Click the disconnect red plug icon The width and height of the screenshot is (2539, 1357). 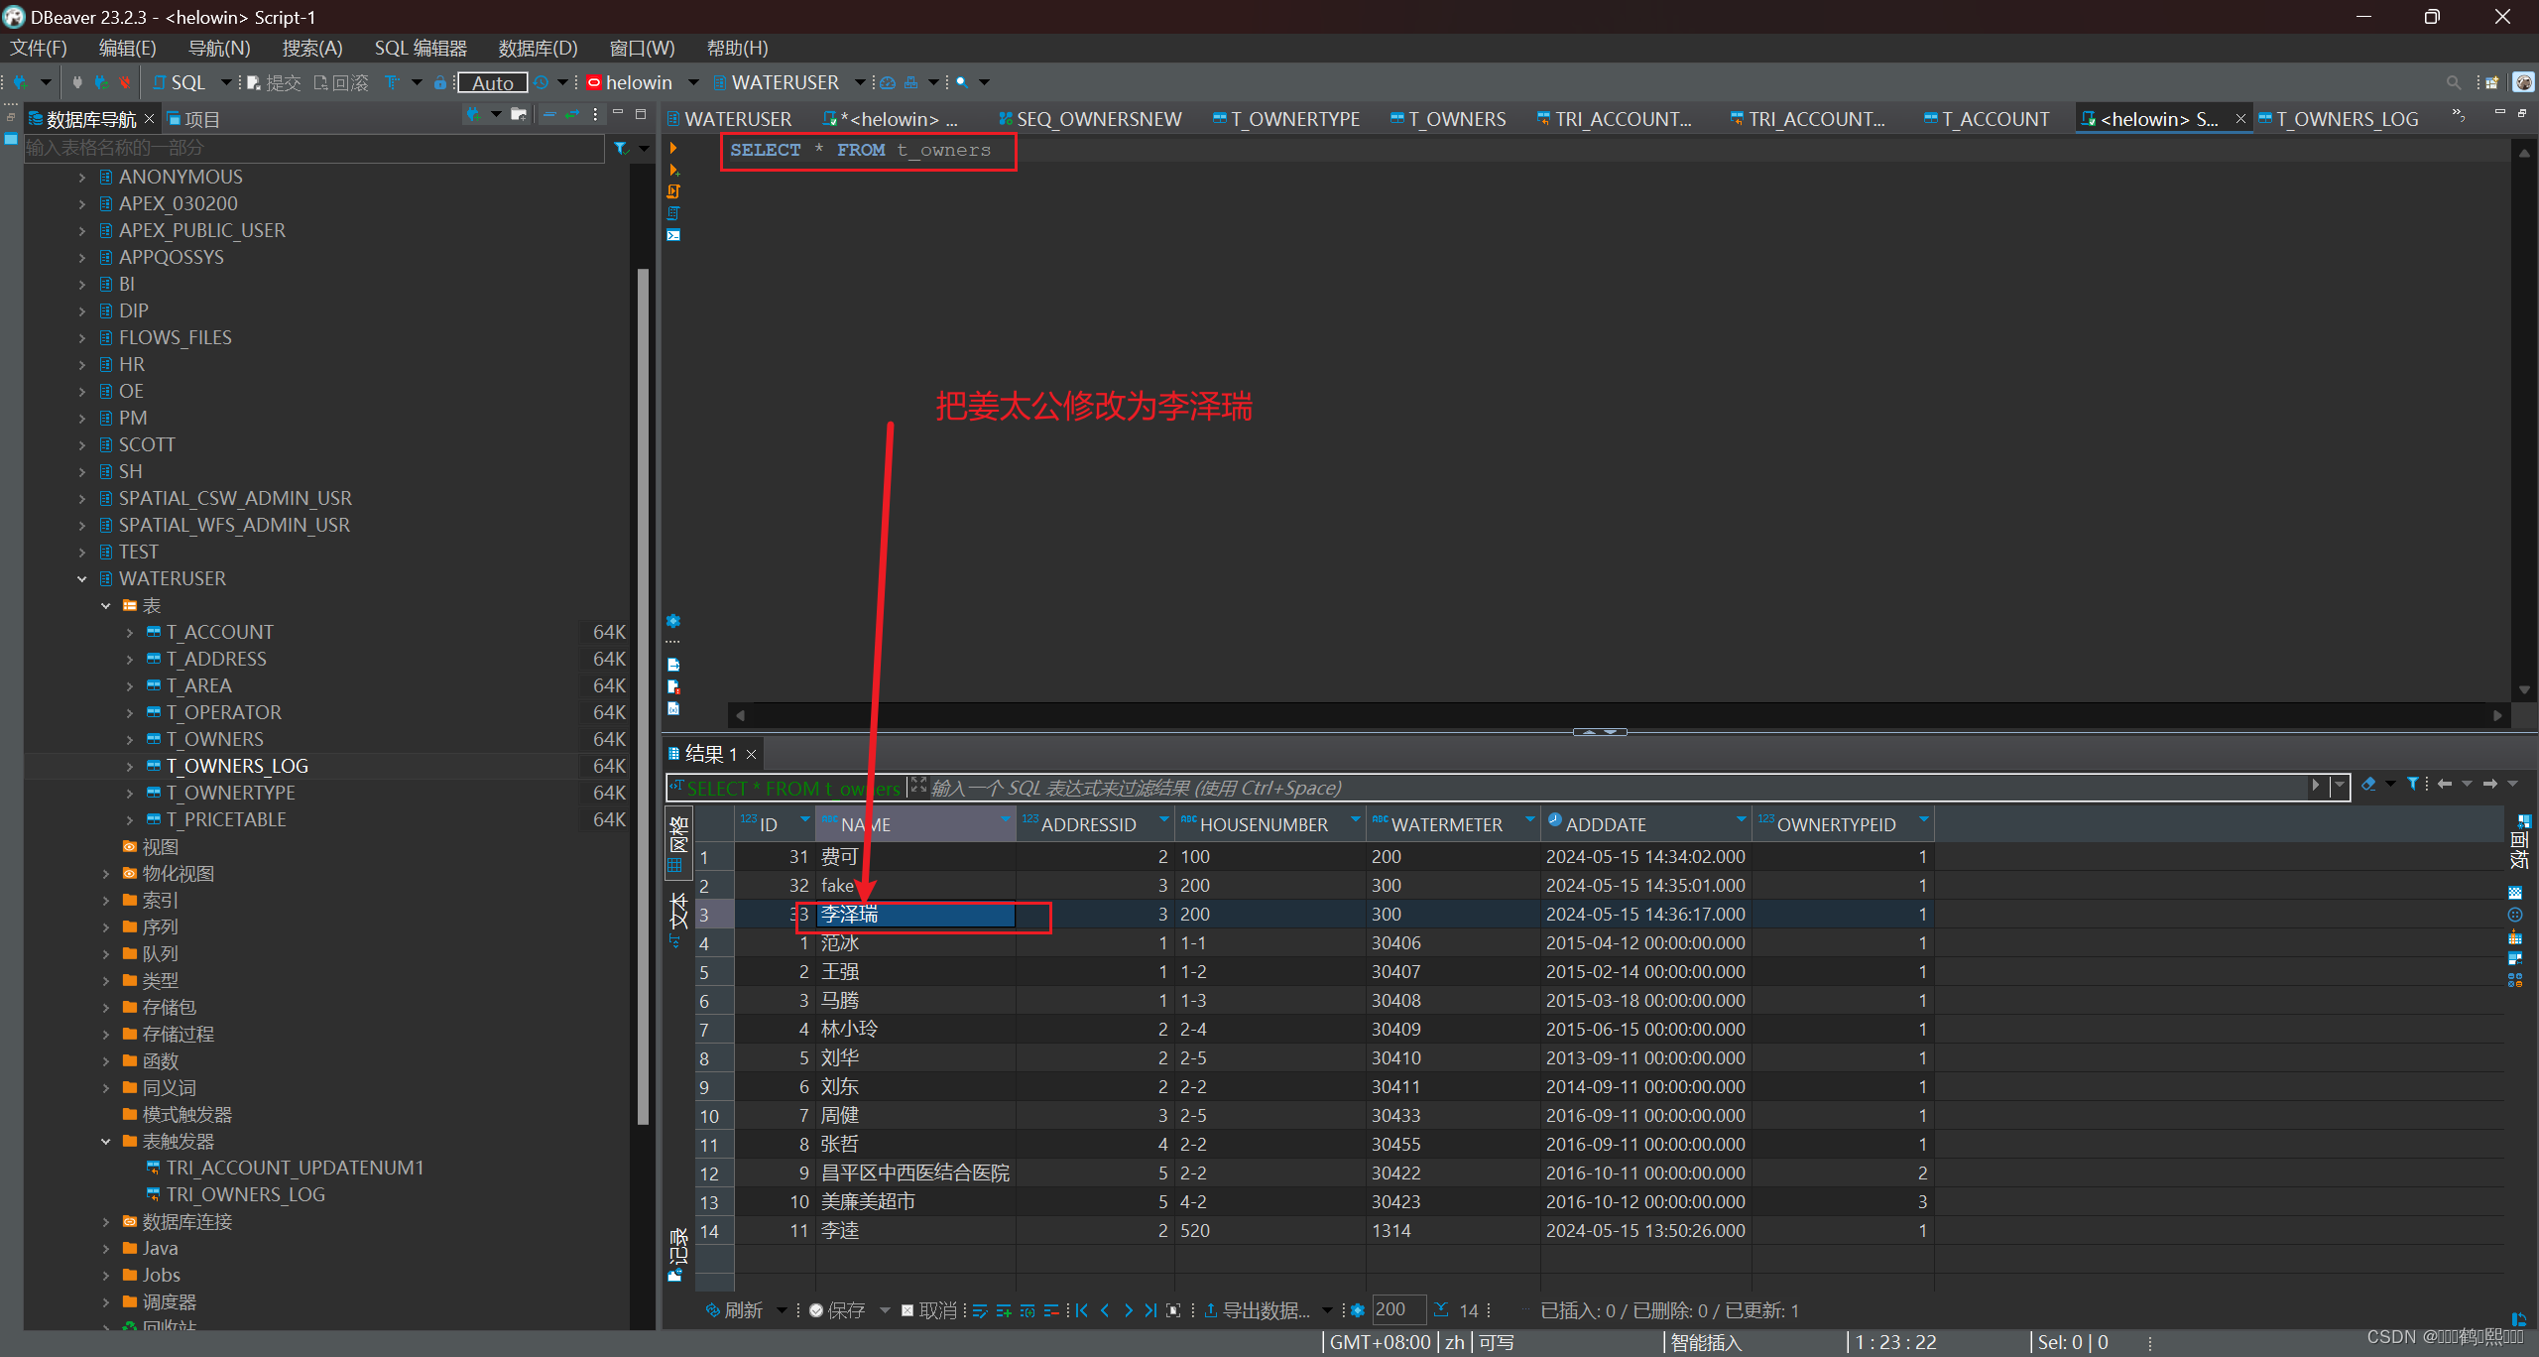click(125, 82)
